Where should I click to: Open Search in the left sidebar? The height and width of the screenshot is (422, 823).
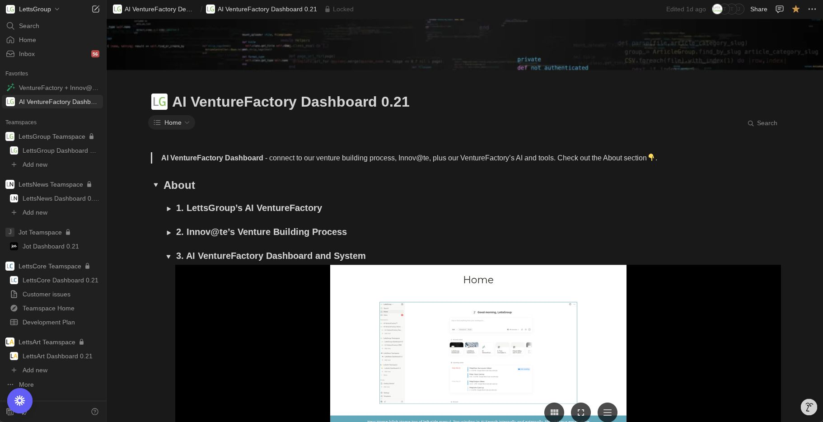tap(53, 26)
